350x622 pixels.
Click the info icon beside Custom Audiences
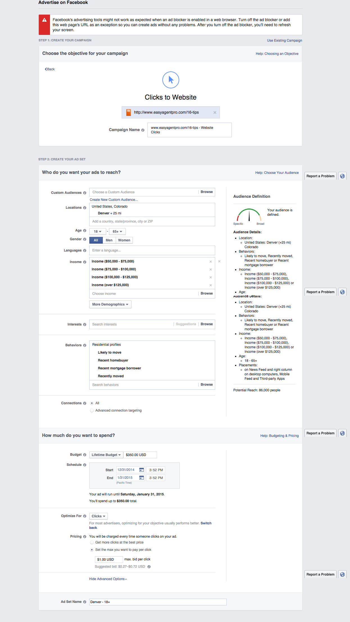85,193
